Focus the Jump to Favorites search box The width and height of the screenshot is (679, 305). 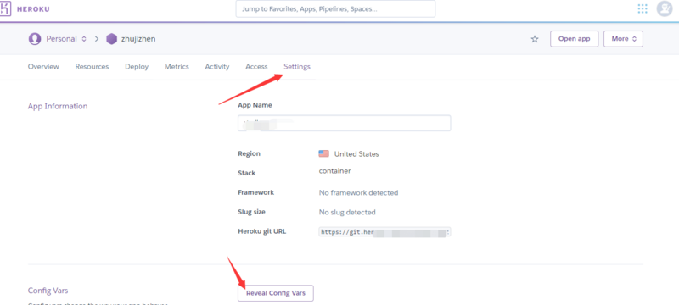335,8
